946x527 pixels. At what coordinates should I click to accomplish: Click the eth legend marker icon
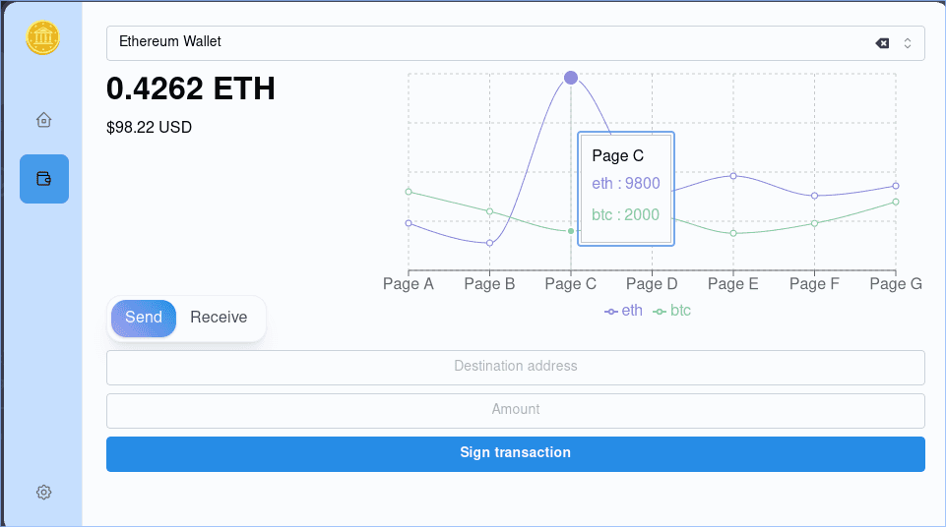point(611,312)
